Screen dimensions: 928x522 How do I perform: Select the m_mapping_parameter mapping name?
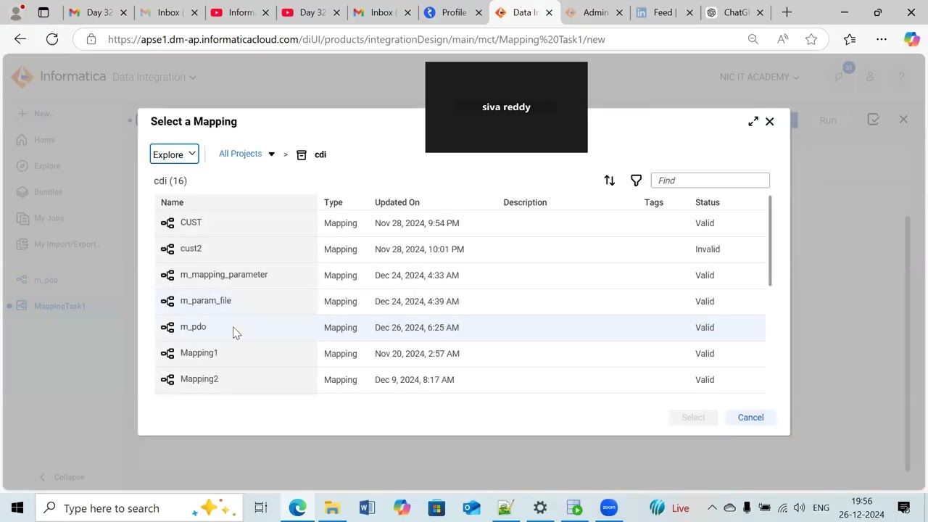coord(223,275)
